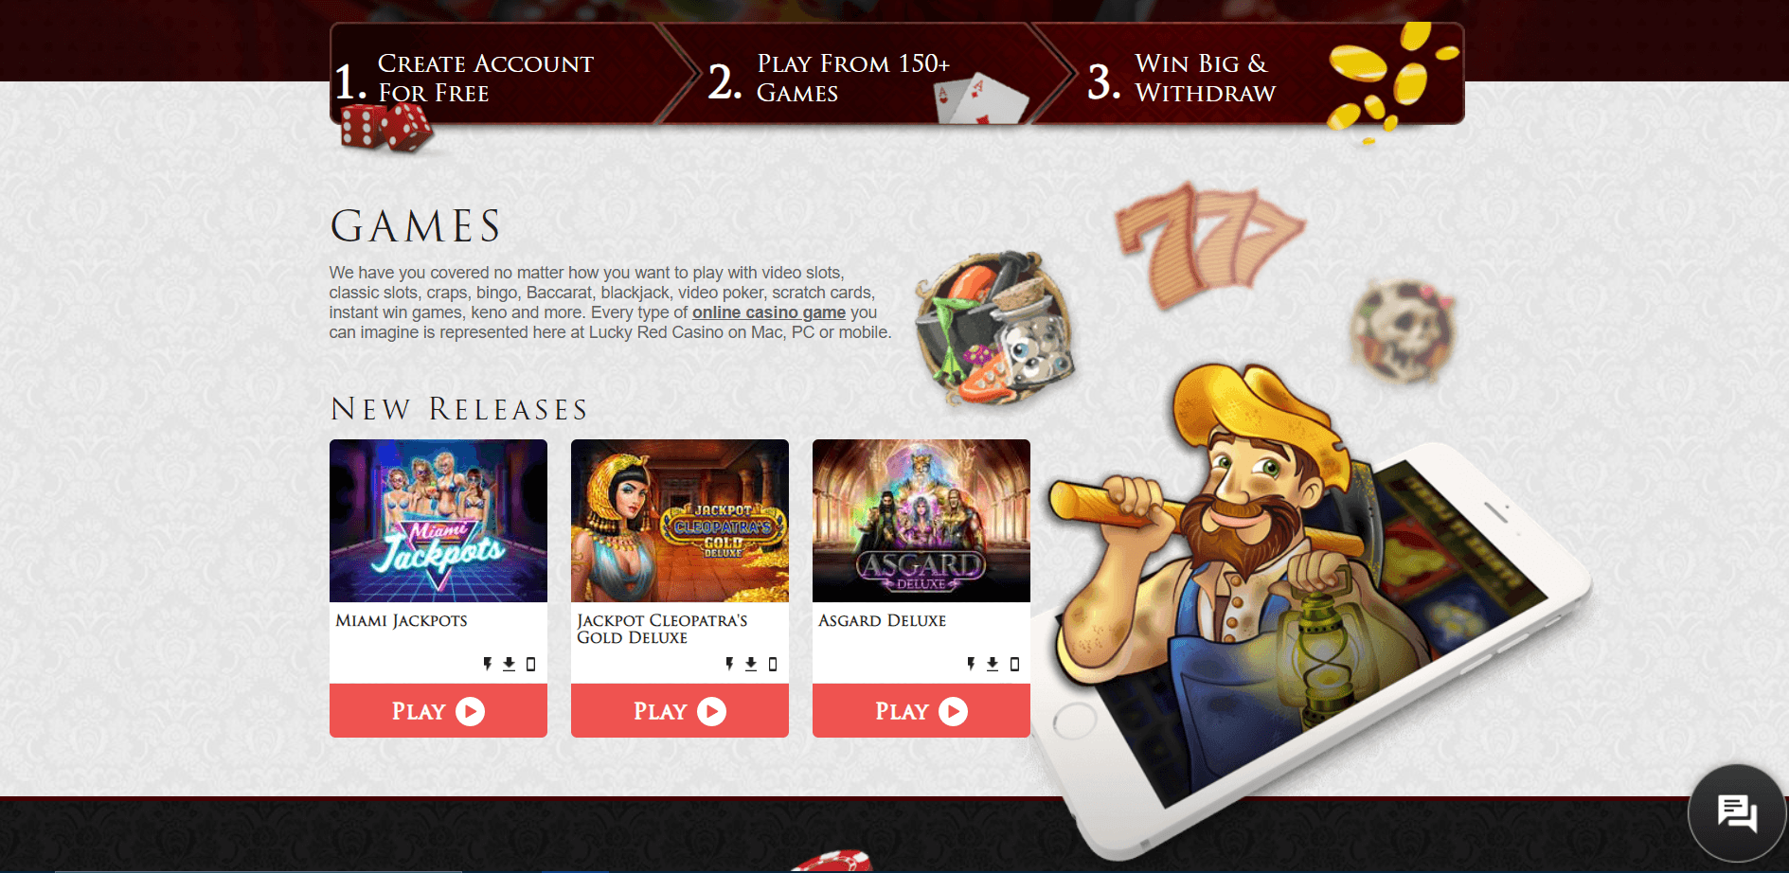Click mobile icon under Jackpot Cleopatra's Gold Deluxe
1789x873 pixels.
[x=773, y=664]
